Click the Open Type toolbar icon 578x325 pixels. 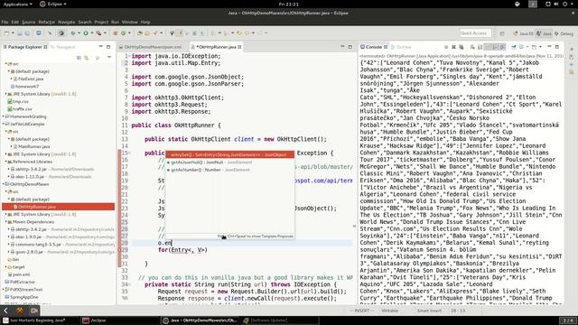pyautogui.click(x=139, y=32)
